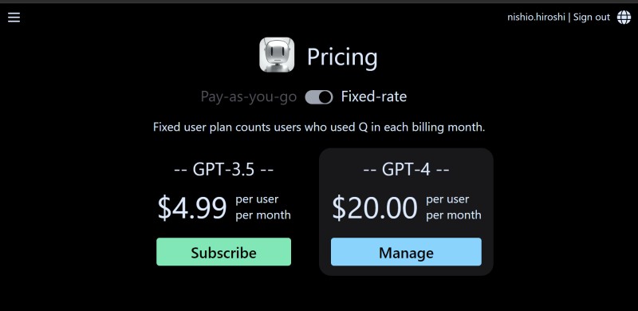The image size is (638, 311).
Task: Click the Sign out link
Action: (592, 17)
